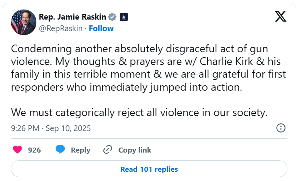Click the chain icon to copy link
304x181 pixels.
[108, 150]
